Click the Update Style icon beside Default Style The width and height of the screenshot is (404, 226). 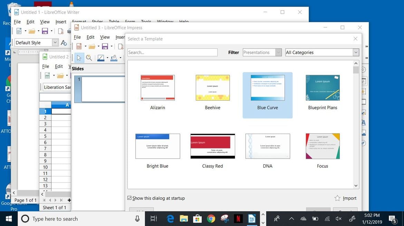point(64,43)
